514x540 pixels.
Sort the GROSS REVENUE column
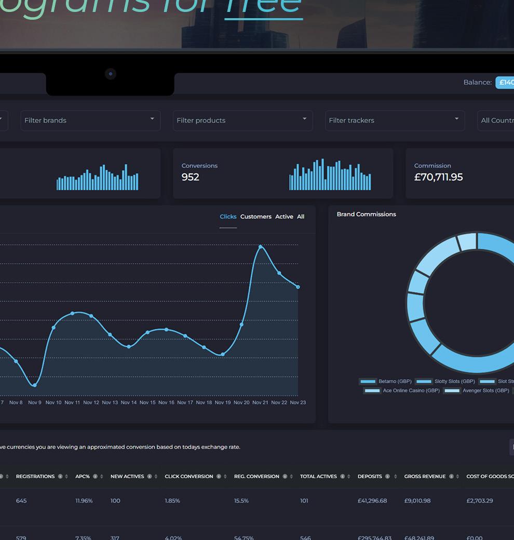coord(457,476)
